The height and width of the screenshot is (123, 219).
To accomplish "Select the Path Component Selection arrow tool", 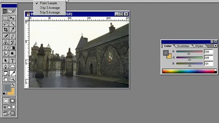I will point(6,61).
